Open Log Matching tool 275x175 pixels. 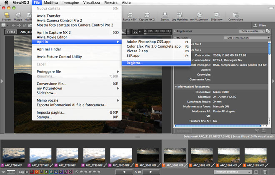180,15
